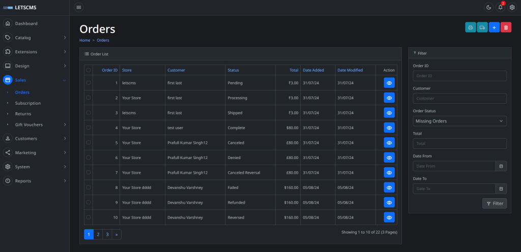Collapse sidebar with hamburger menu icon
Screen dimensions: 521x252
pyautogui.click(x=79, y=7)
